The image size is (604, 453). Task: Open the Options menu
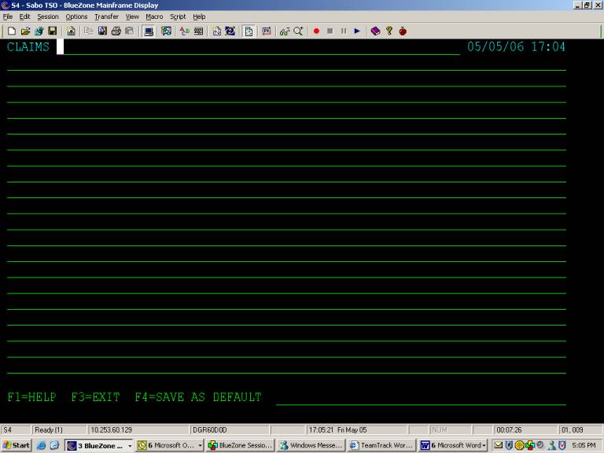point(76,17)
